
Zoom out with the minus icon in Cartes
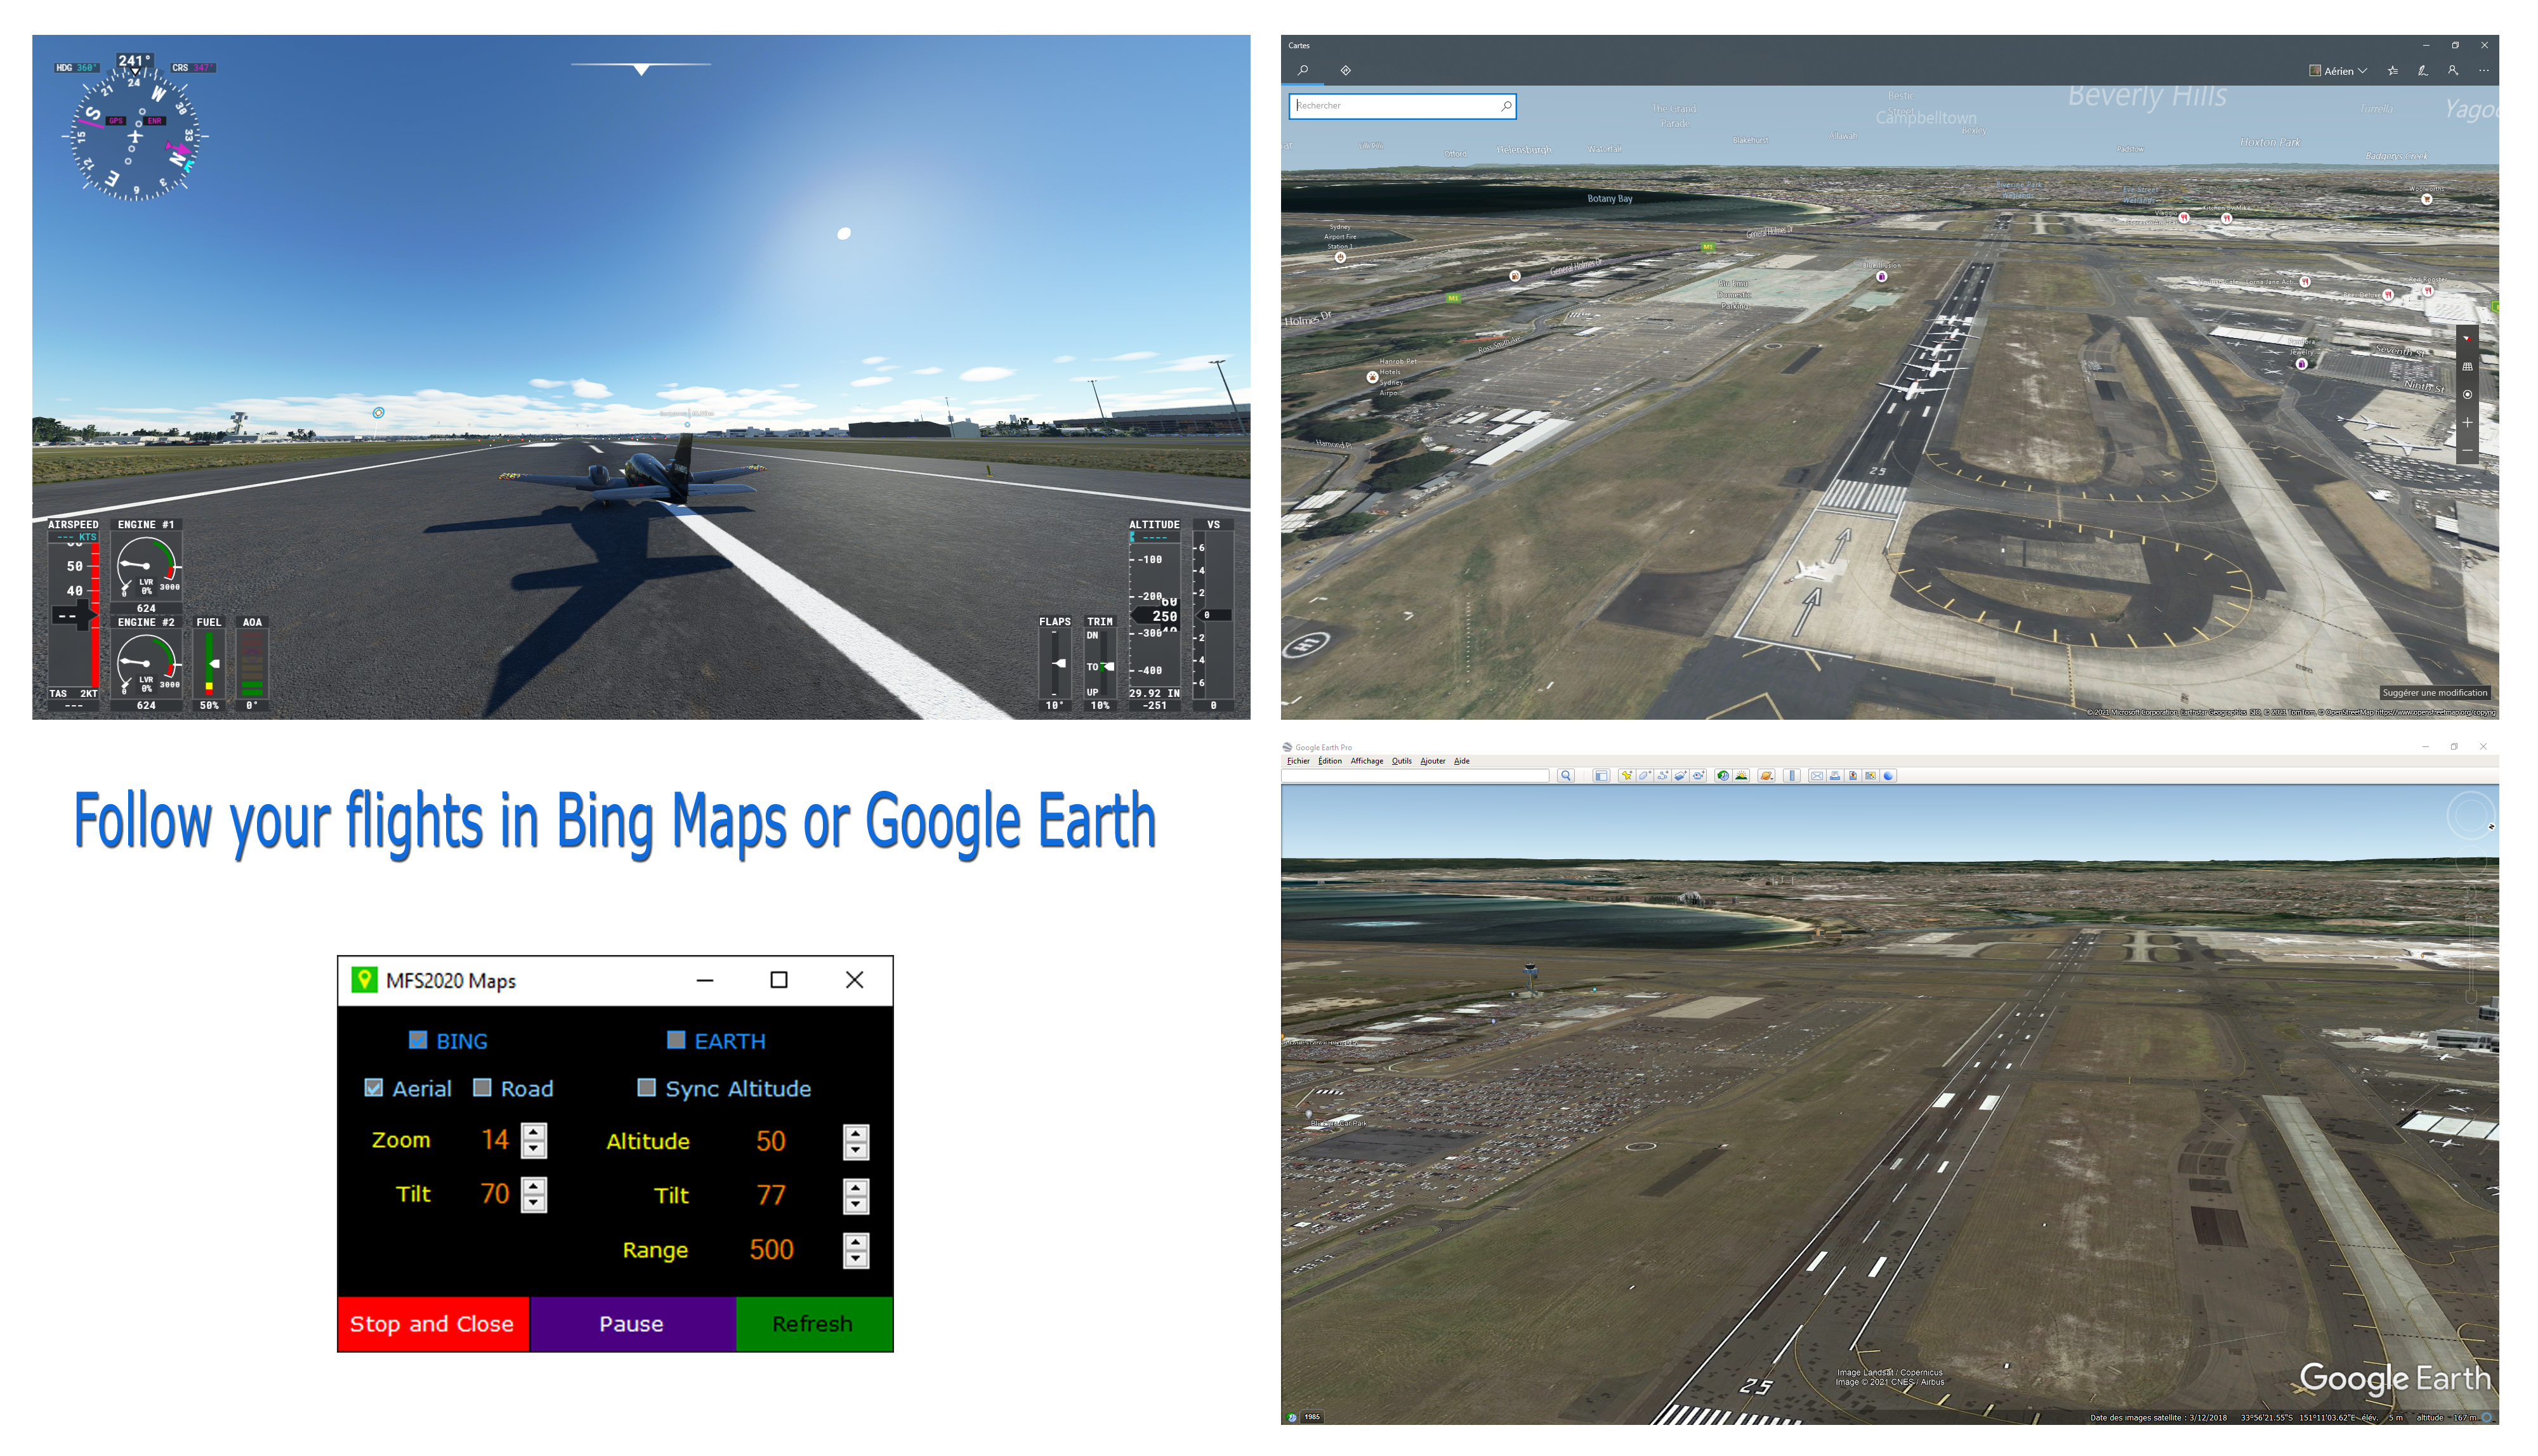[2467, 450]
